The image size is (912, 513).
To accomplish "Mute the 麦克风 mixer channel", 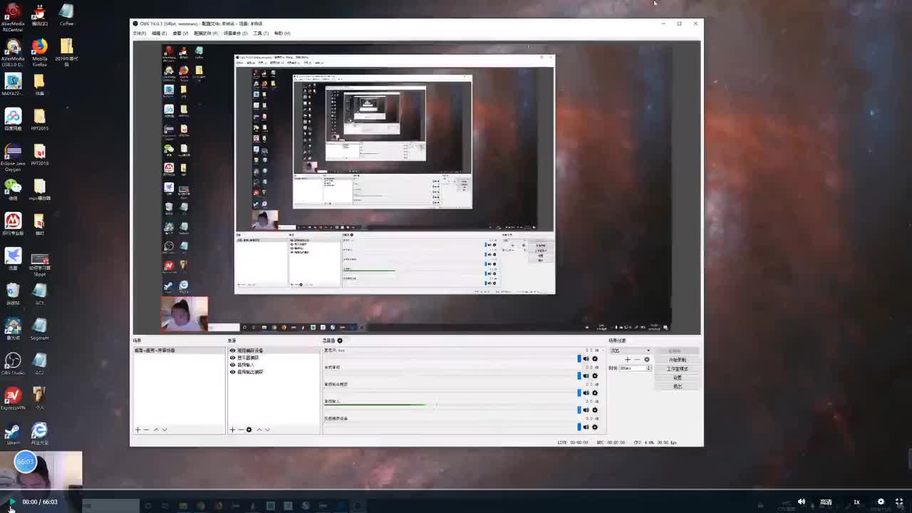I will [x=586, y=359].
